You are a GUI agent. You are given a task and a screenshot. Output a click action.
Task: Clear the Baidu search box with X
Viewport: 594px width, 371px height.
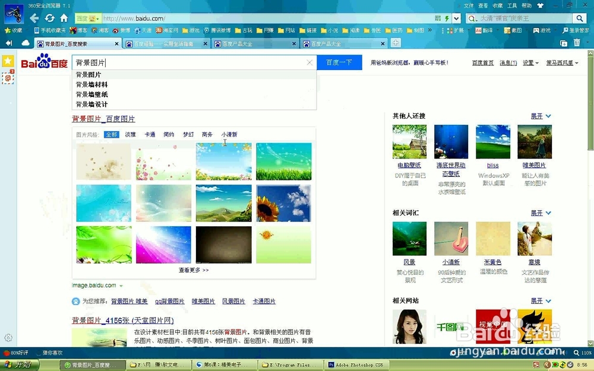(x=309, y=62)
